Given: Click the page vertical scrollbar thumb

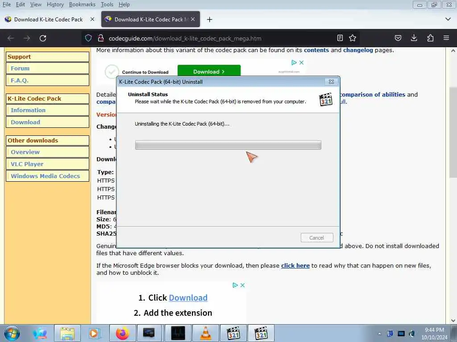Looking at the screenshot, I should [453, 132].
